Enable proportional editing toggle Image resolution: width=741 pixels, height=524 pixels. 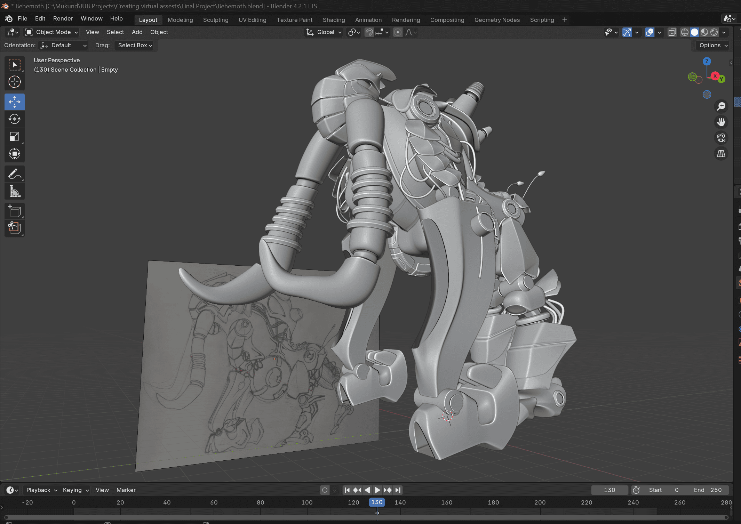point(398,32)
